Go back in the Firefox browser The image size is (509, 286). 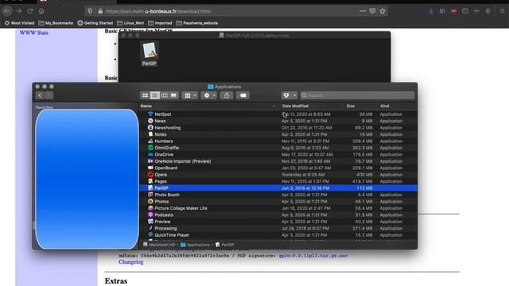7,11
